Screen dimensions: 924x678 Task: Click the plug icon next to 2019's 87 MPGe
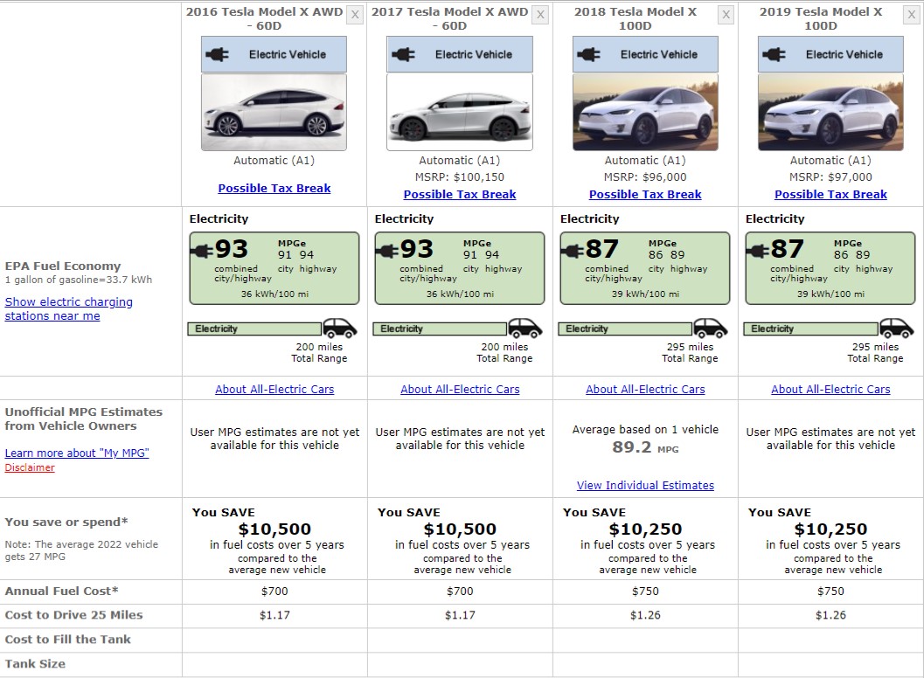(758, 251)
